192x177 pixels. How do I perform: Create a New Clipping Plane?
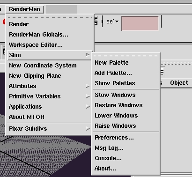pos(49,76)
